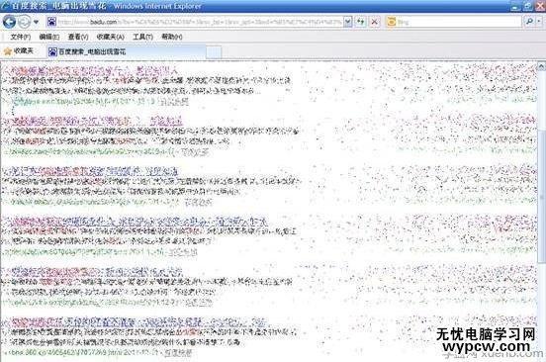Viewport: 546px width, 362px height.
Task: Click the magnifier search button
Action: coord(529,22)
